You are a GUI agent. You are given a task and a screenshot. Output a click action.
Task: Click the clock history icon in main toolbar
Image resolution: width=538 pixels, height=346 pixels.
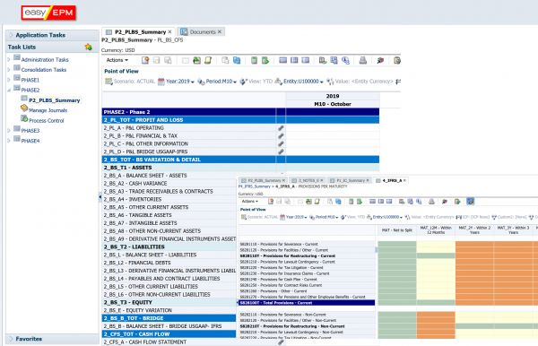345,60
